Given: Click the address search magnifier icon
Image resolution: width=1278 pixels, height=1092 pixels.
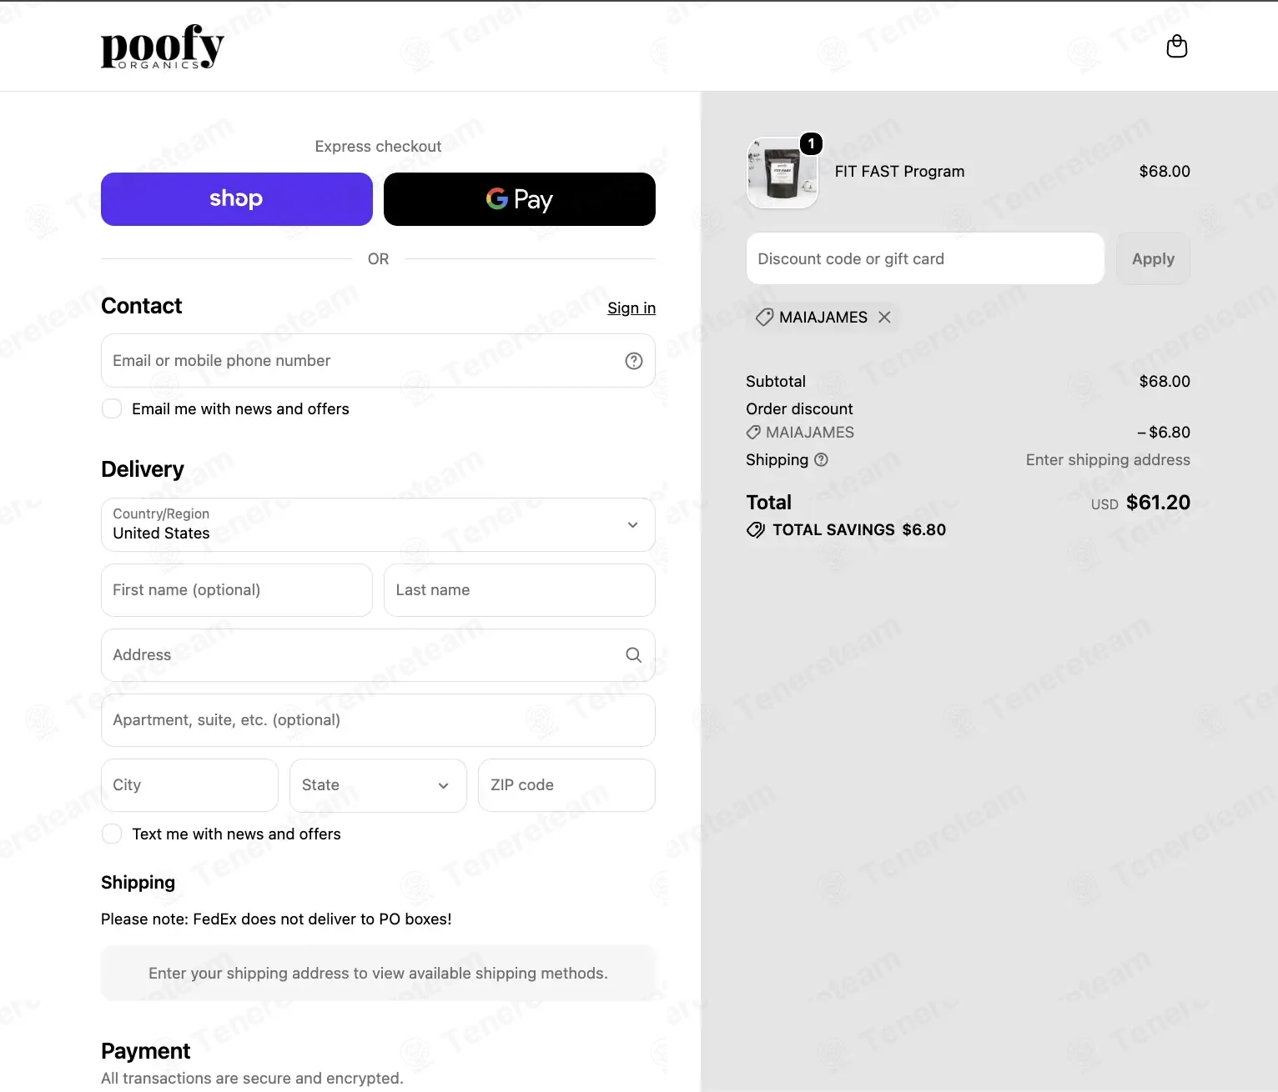Looking at the screenshot, I should pyautogui.click(x=634, y=655).
